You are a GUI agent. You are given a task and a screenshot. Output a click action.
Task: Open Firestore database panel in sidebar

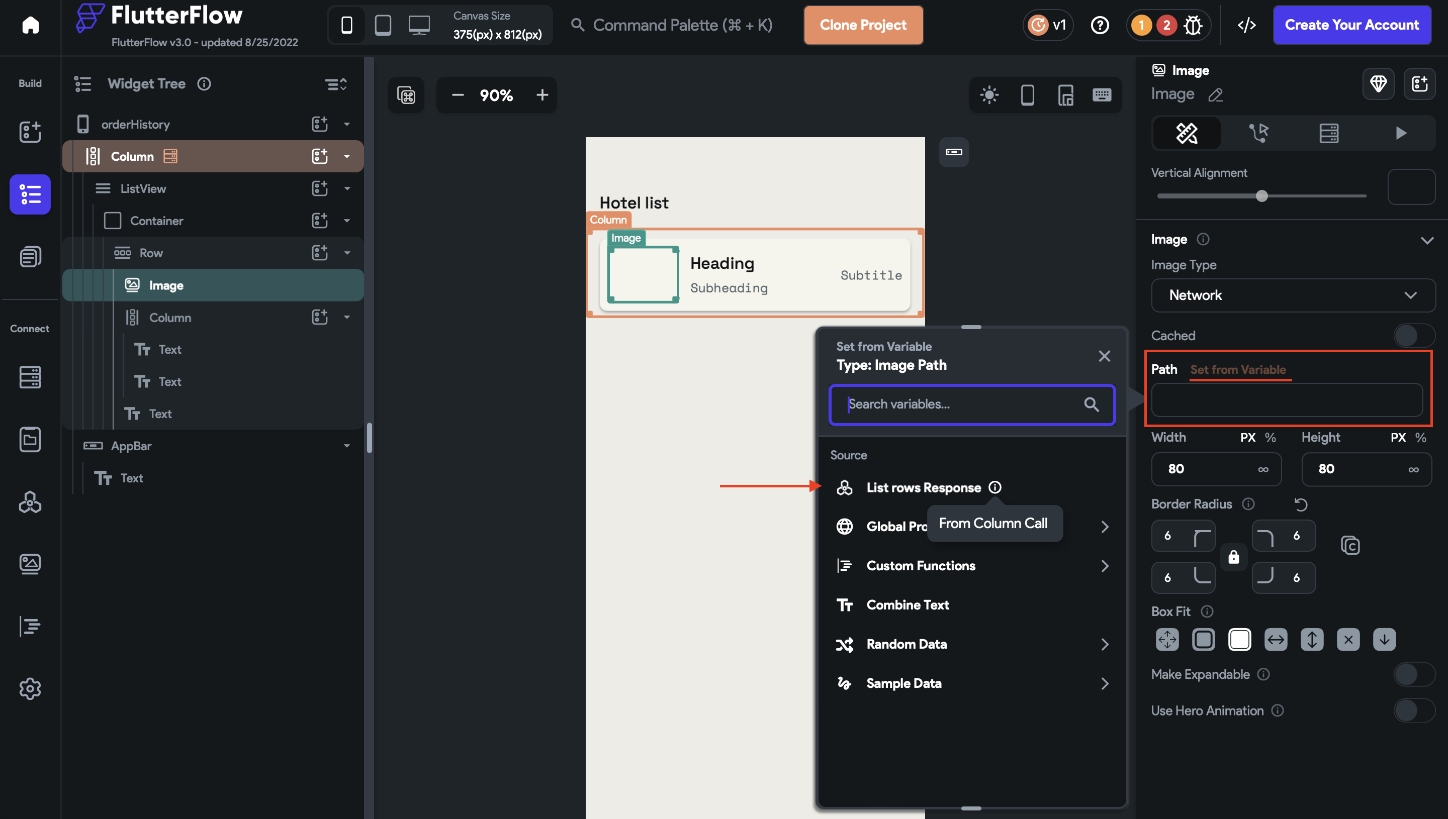(30, 377)
